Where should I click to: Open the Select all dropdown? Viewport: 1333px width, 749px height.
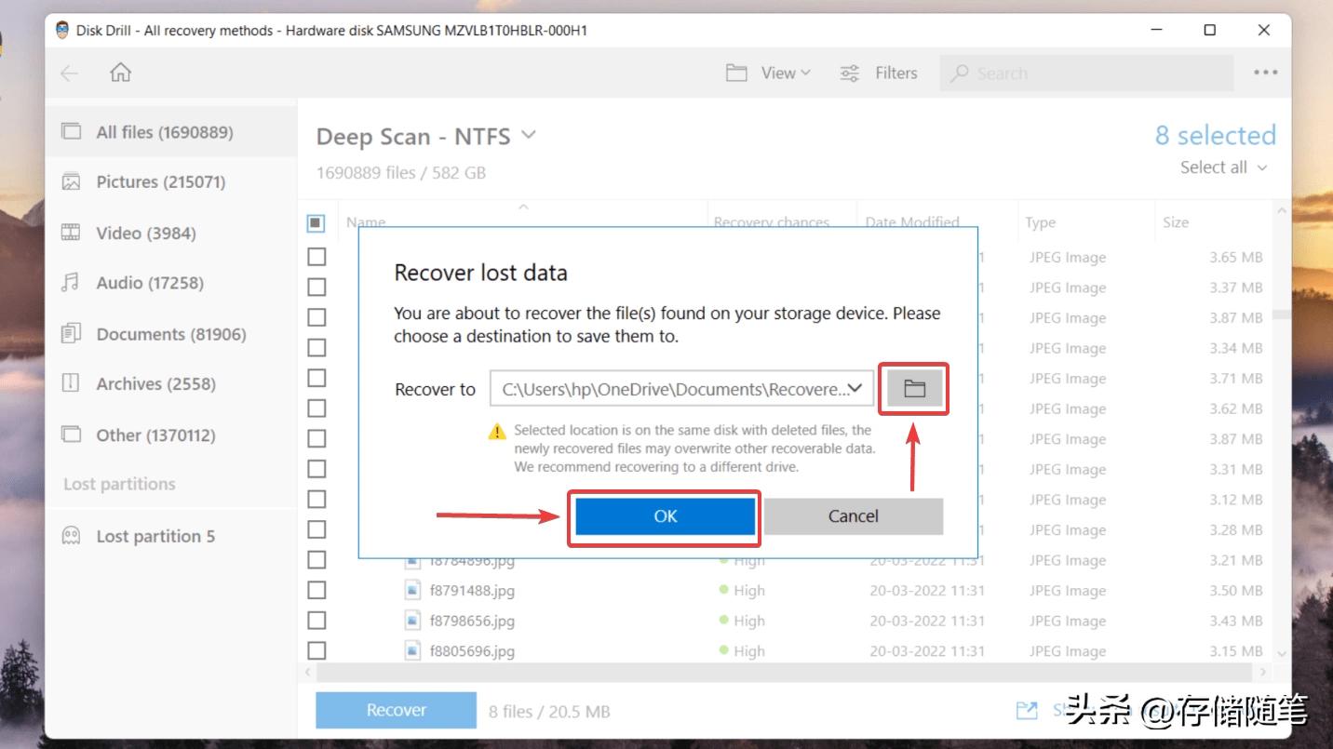pos(1223,167)
